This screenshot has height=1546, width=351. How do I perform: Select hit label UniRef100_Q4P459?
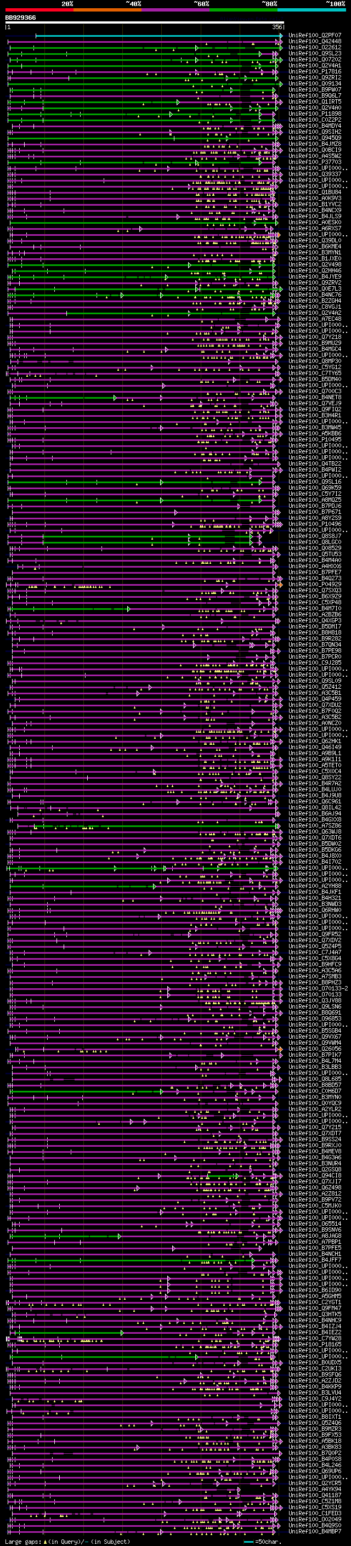click(315, 698)
